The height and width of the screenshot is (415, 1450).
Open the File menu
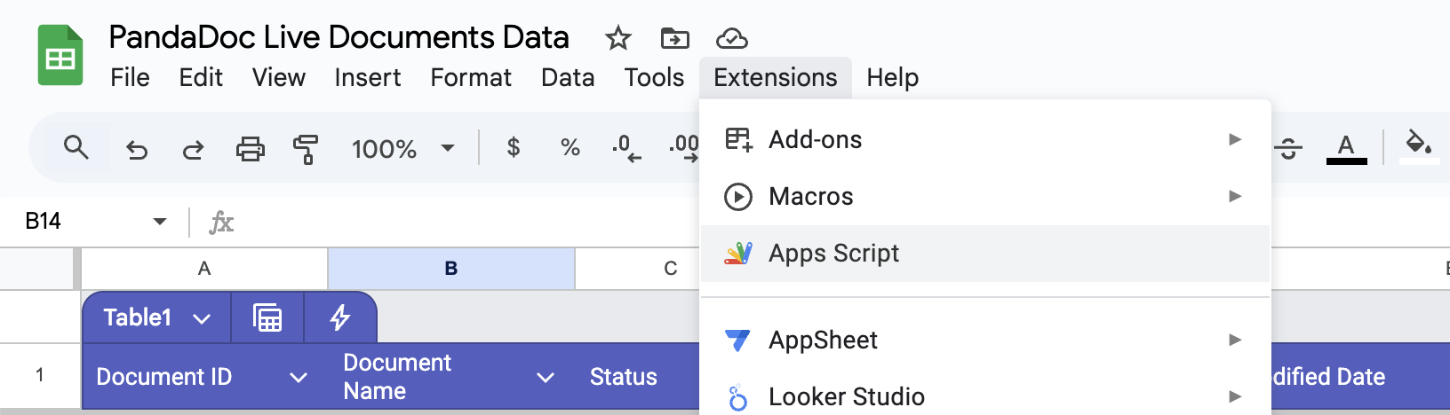(130, 78)
